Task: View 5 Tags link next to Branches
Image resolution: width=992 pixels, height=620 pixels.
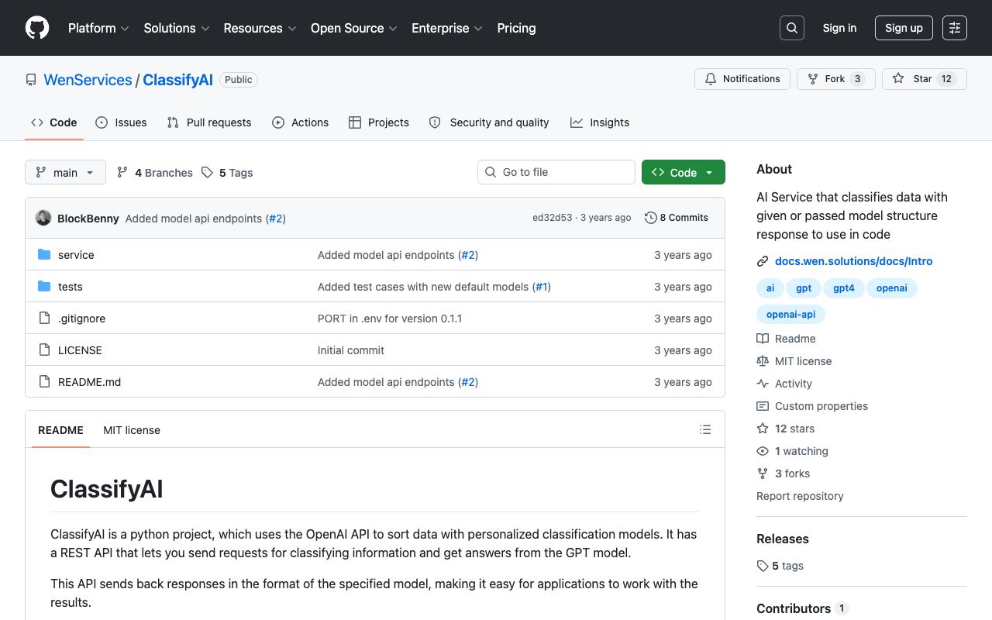Action: 227,173
